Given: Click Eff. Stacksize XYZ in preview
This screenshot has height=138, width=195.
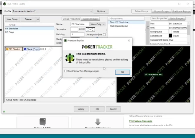Looking at the screenshot, I should click(154, 75).
